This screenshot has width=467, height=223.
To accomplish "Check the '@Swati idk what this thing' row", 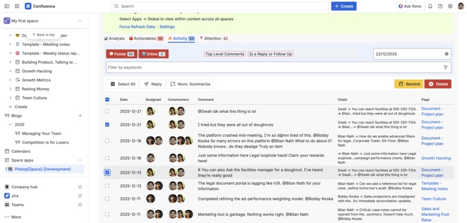I will [107, 111].
